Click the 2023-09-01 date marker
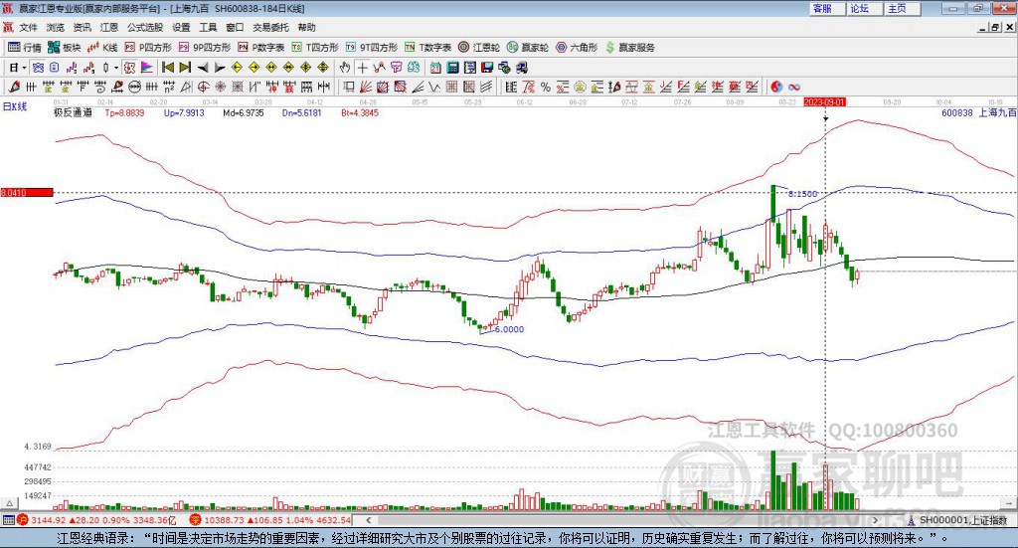The width and height of the screenshot is (1018, 548). click(824, 102)
